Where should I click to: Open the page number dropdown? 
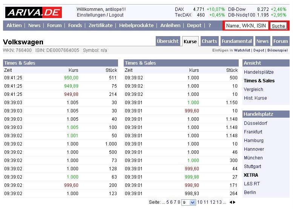coord(192,202)
